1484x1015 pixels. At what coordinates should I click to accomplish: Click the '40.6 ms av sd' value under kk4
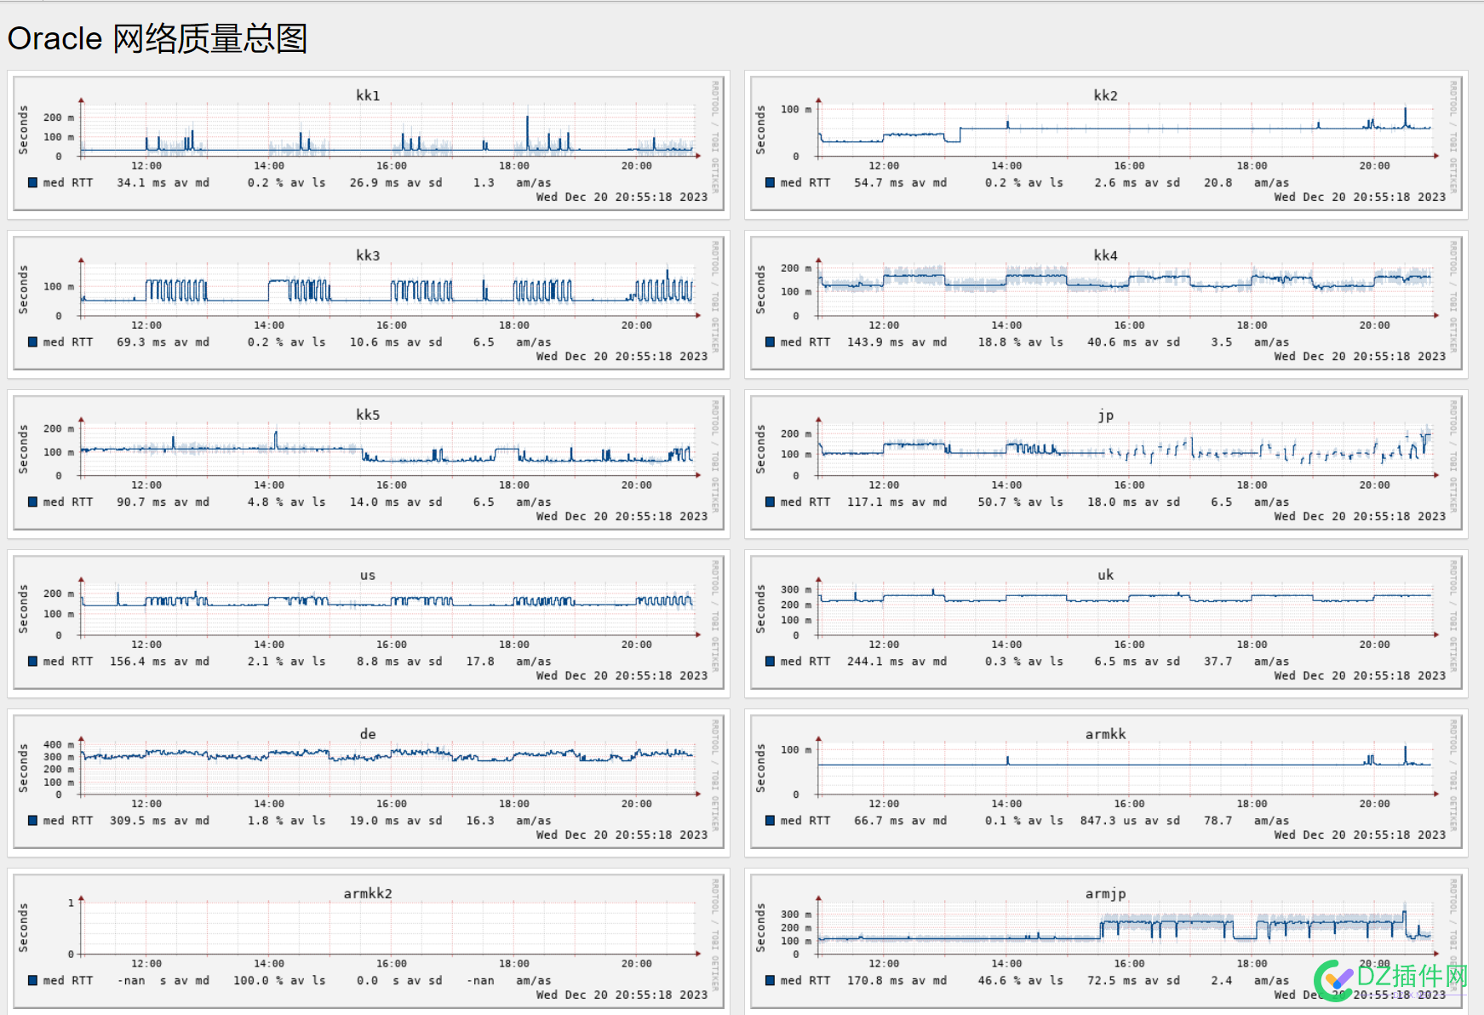click(1133, 341)
